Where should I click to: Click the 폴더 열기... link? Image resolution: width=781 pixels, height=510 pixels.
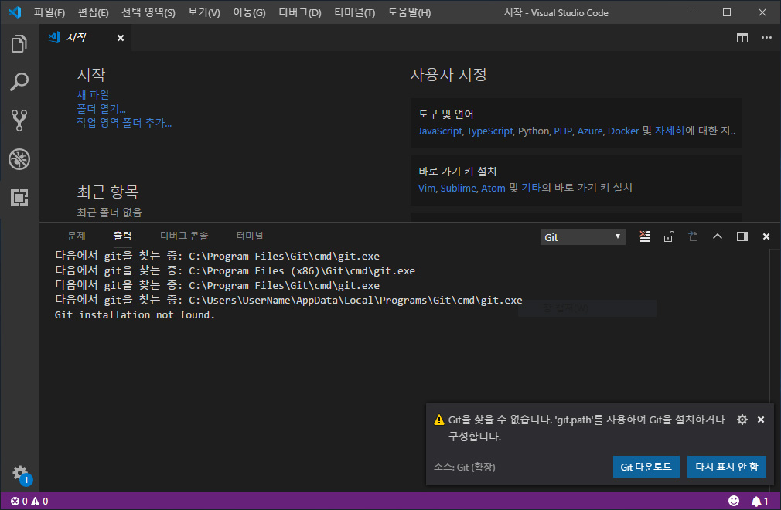click(101, 108)
